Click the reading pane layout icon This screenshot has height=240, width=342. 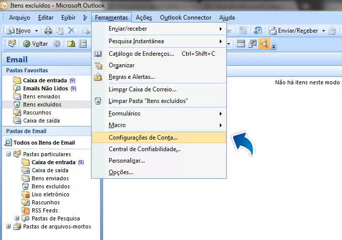[x=241, y=44]
